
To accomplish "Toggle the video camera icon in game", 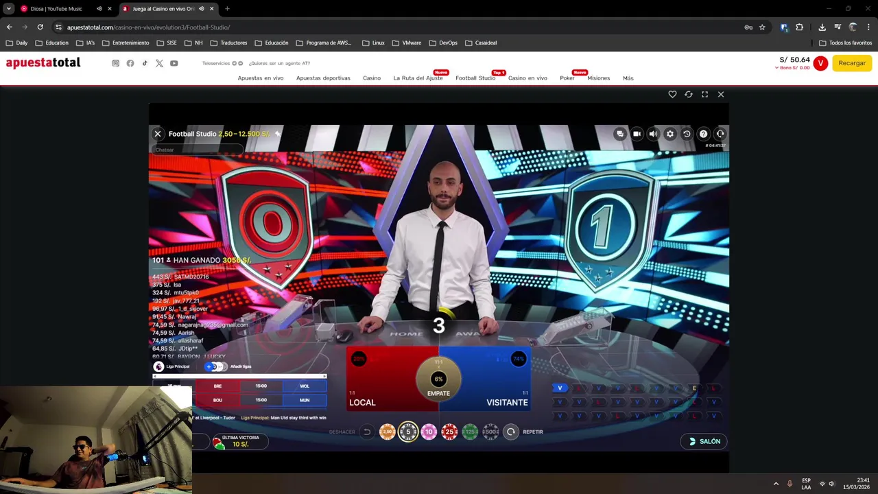I will (x=637, y=134).
